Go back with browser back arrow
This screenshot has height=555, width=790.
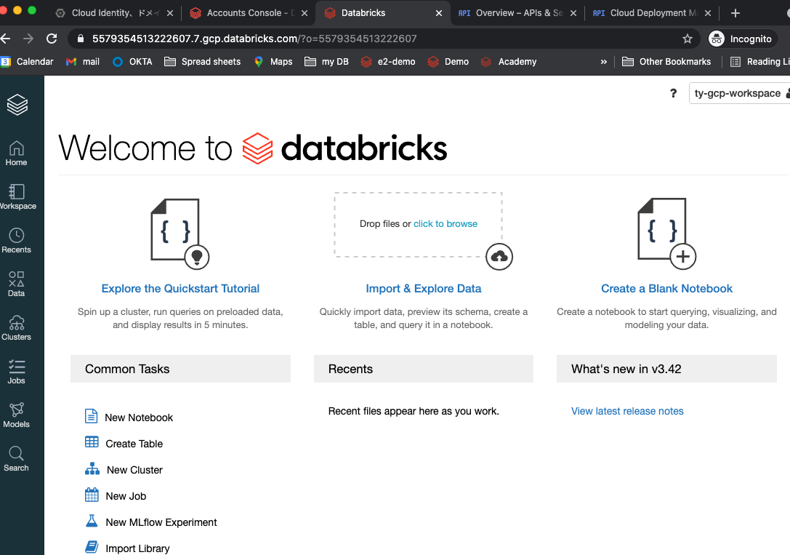coord(6,39)
